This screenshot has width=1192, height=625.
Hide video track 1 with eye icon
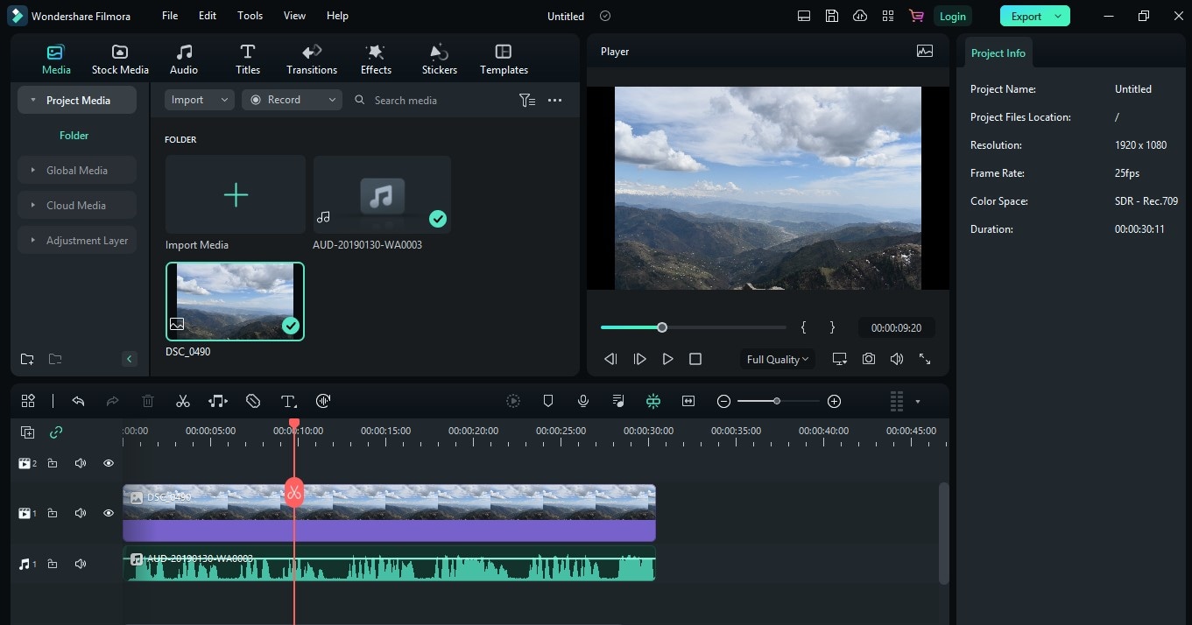[x=109, y=513]
